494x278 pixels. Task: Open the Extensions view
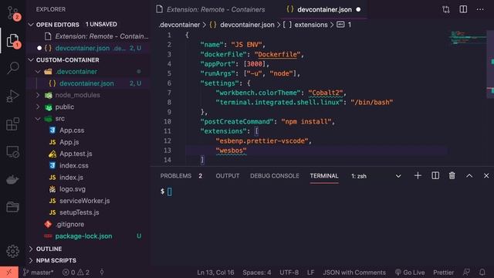12,124
